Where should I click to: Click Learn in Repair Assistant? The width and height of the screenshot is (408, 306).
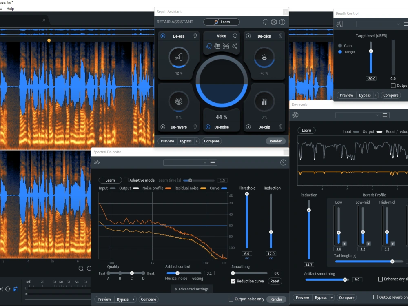pyautogui.click(x=222, y=22)
